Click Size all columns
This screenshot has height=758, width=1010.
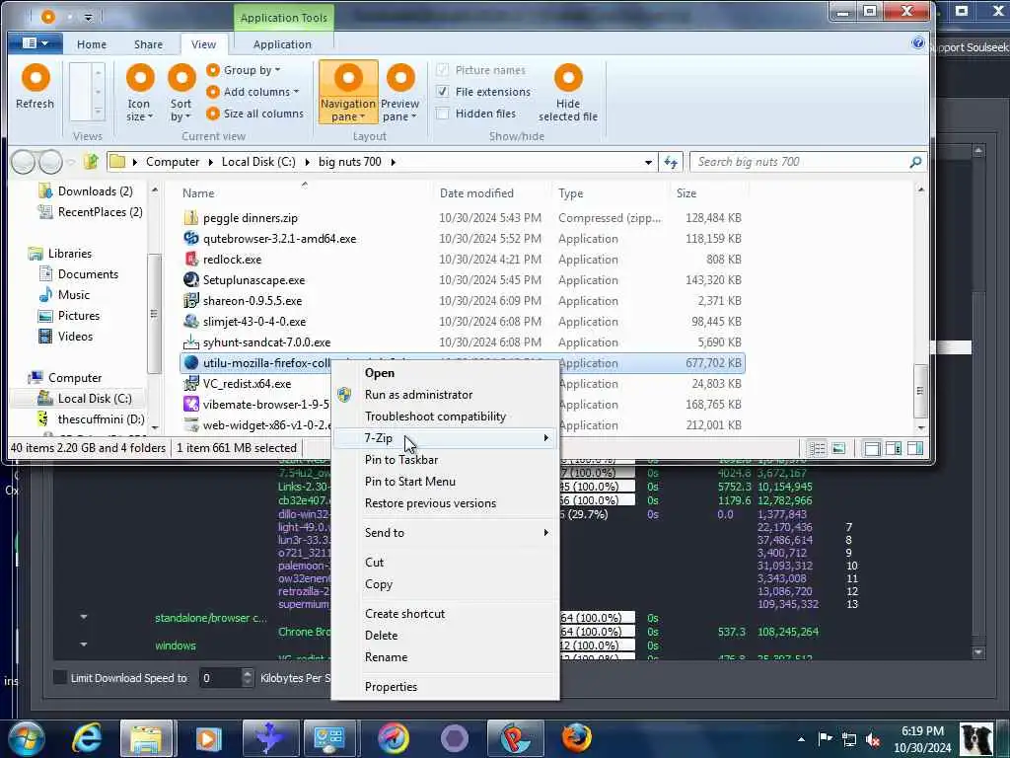coord(255,114)
